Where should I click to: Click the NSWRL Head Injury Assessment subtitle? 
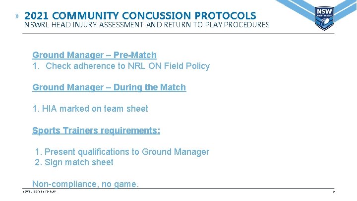tap(147, 24)
